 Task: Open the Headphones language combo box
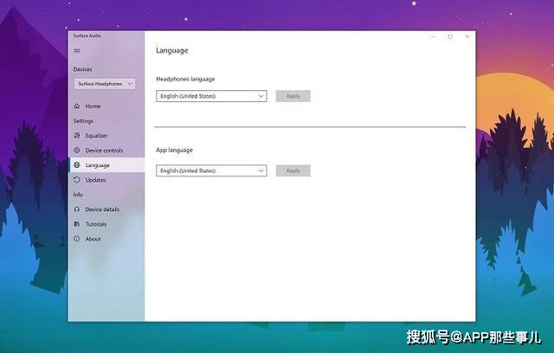[211, 96]
